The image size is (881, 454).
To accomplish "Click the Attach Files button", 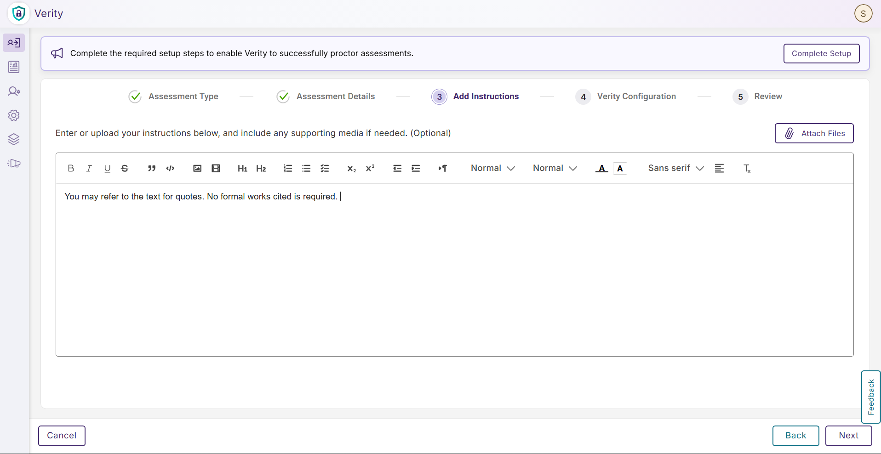I will click(x=814, y=133).
